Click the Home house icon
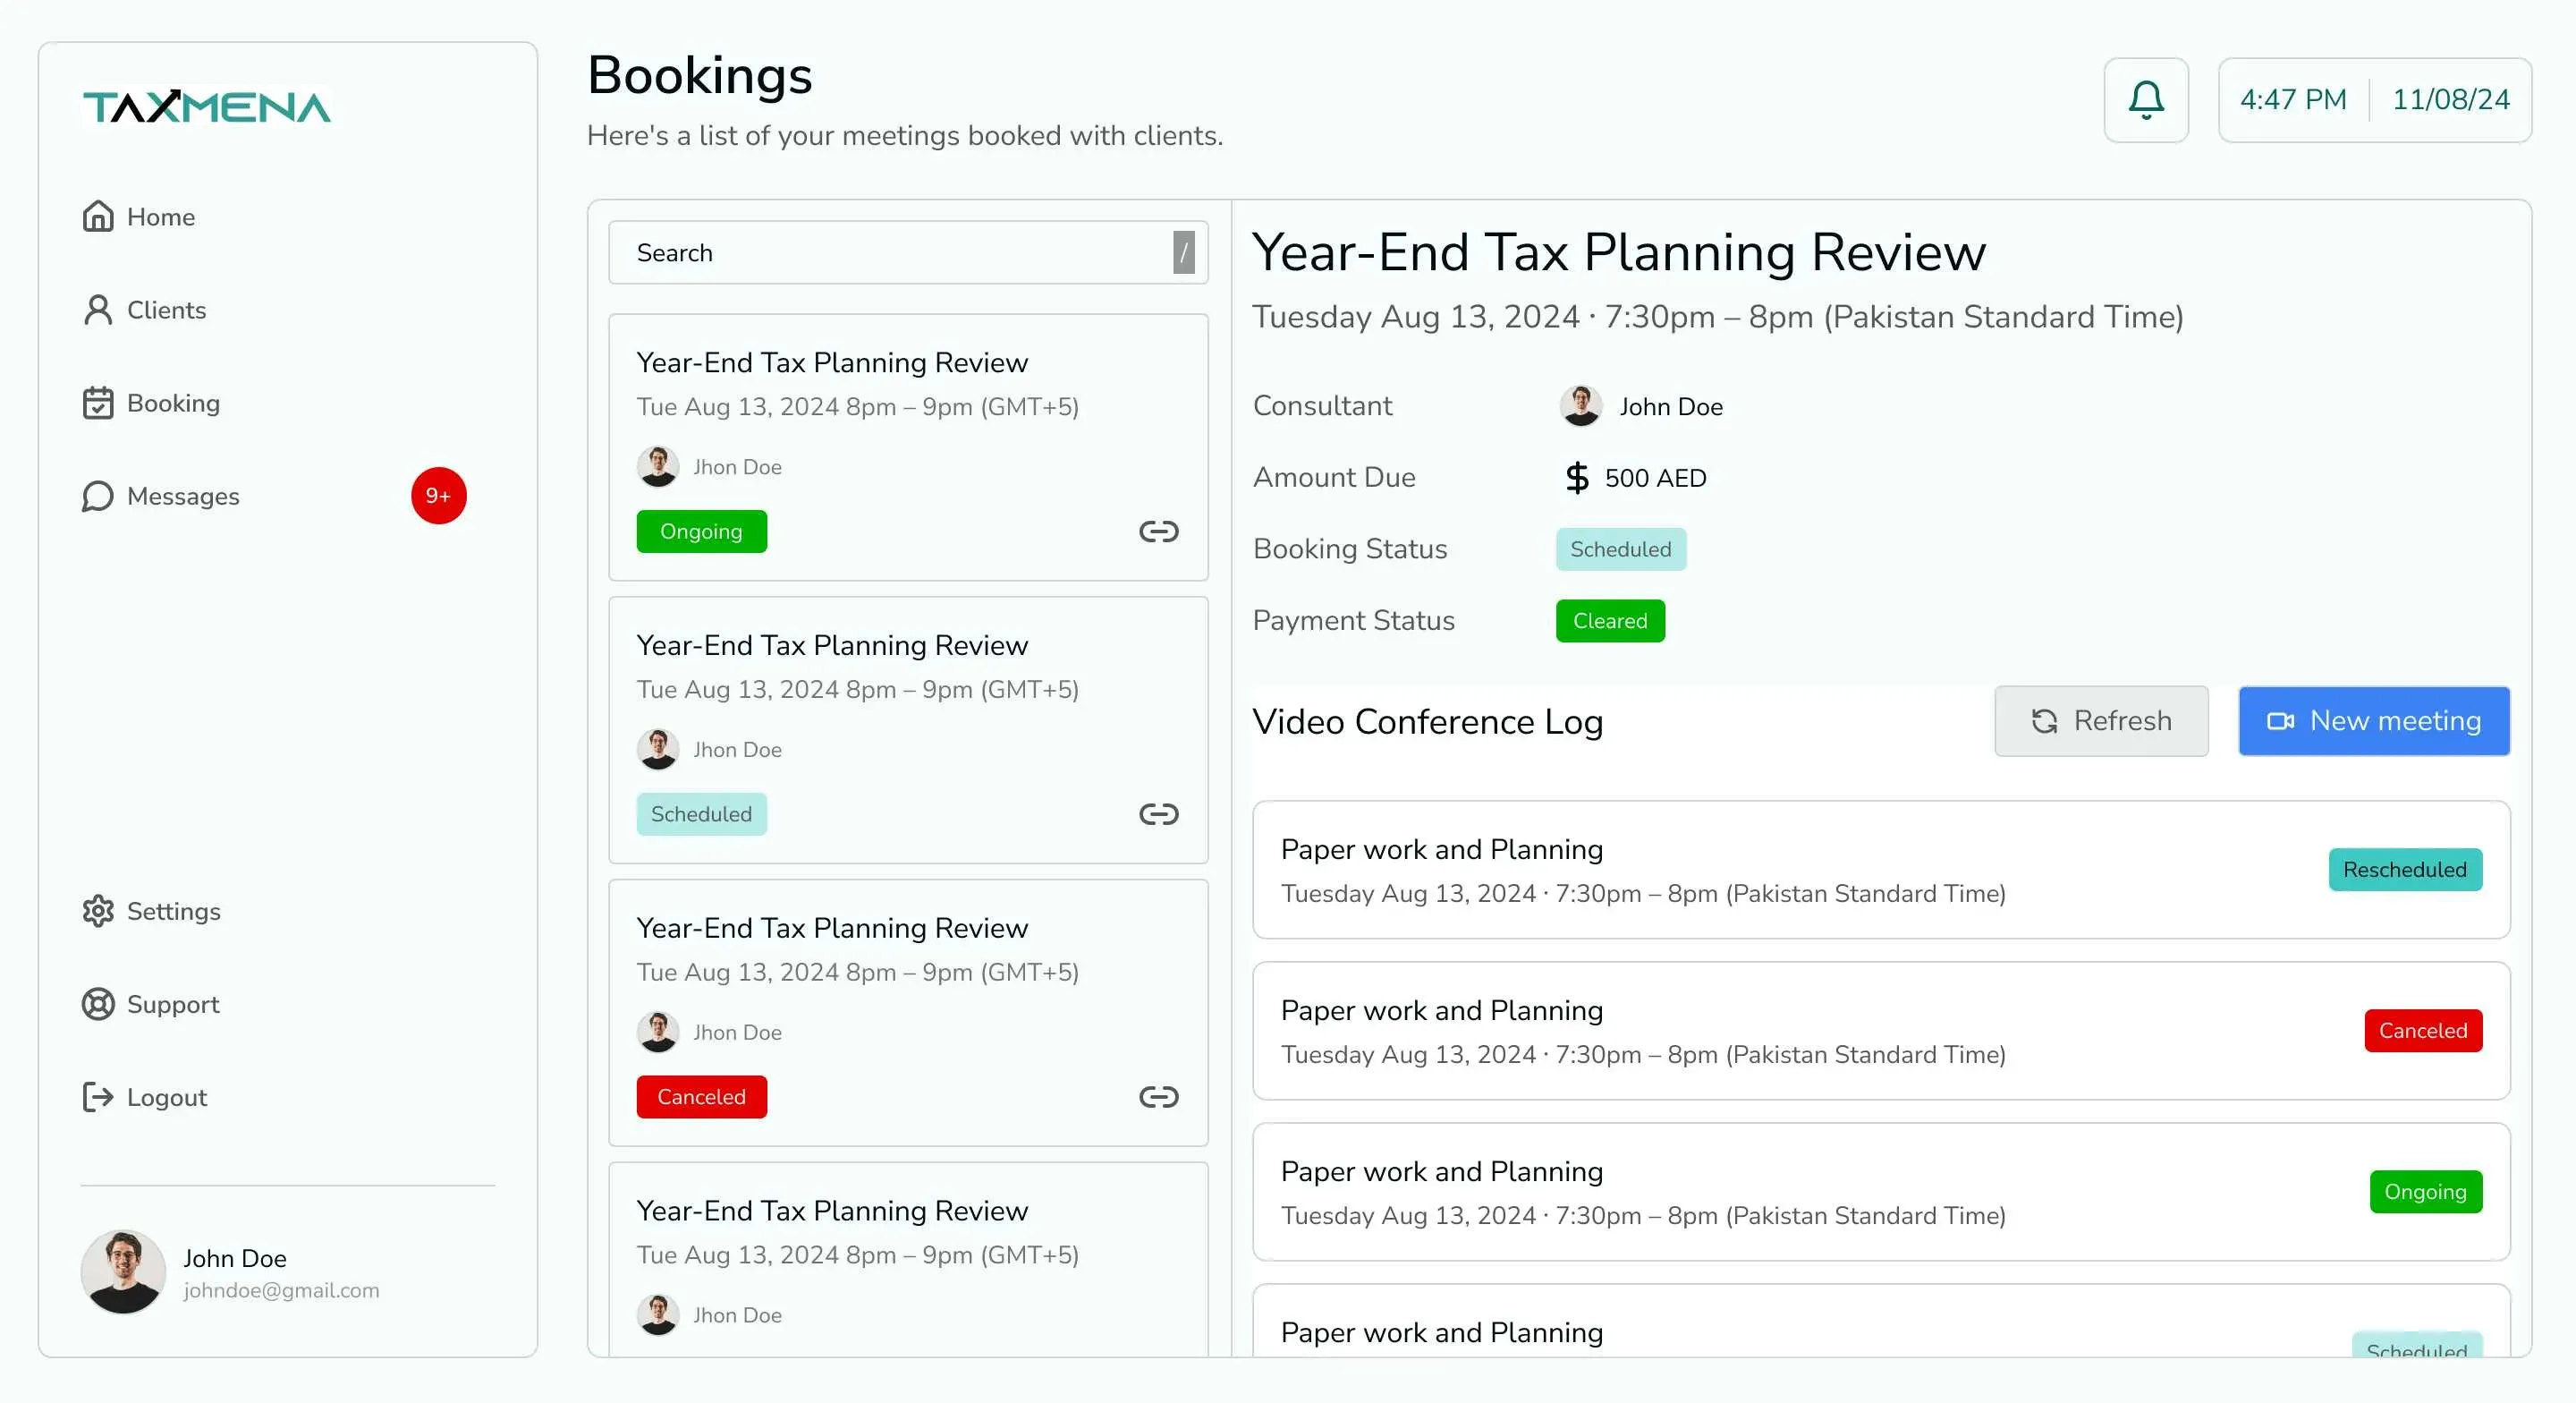This screenshot has height=1403, width=2576. 98,217
